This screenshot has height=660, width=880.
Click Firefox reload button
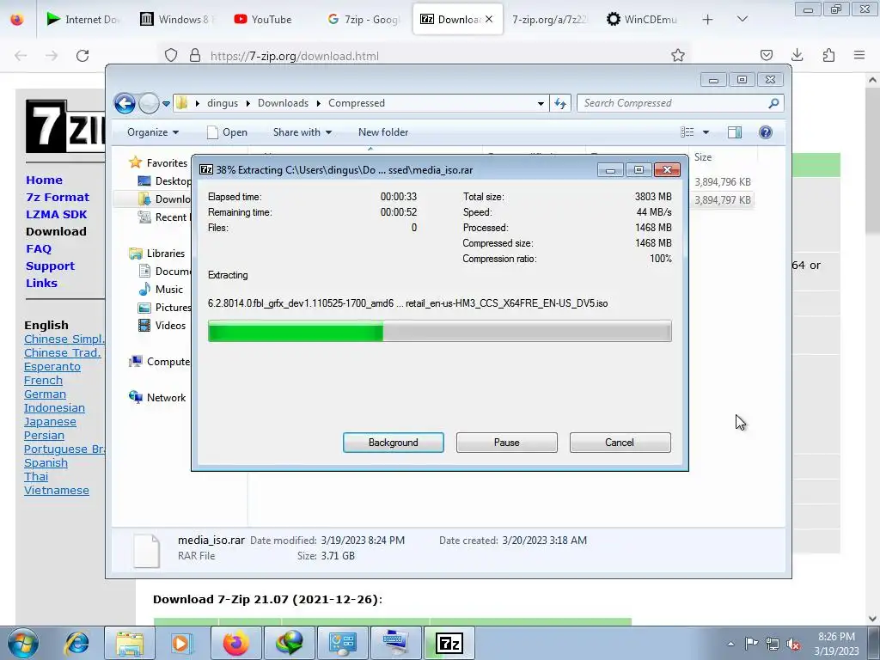click(82, 56)
